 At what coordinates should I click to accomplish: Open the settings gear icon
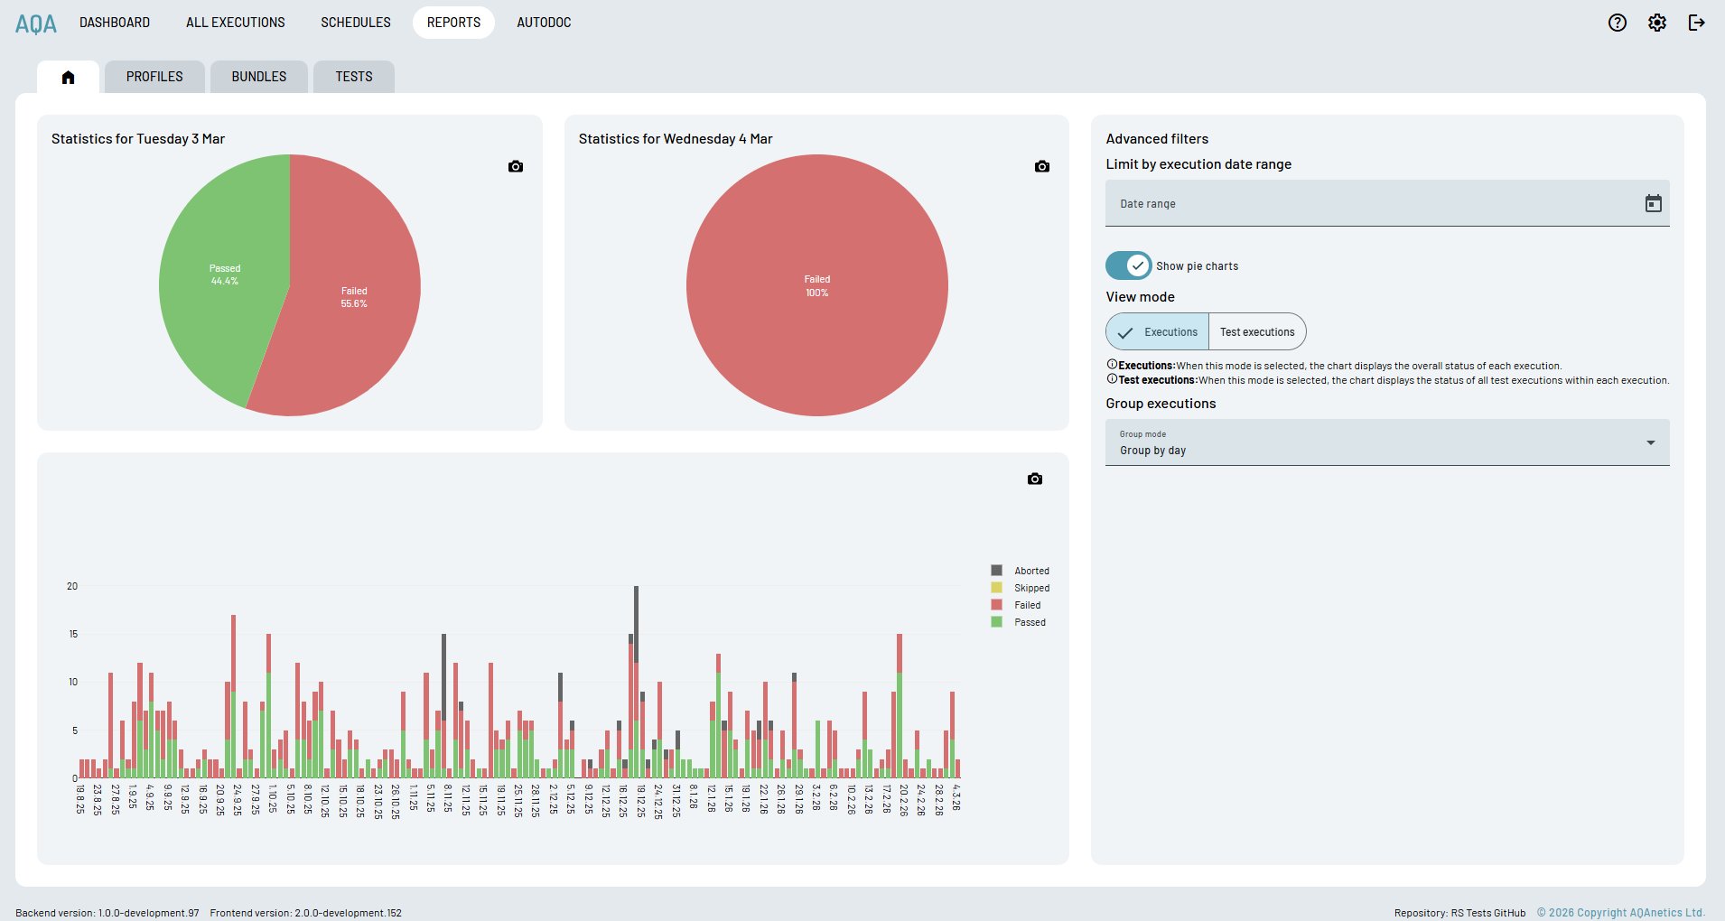1656,23
